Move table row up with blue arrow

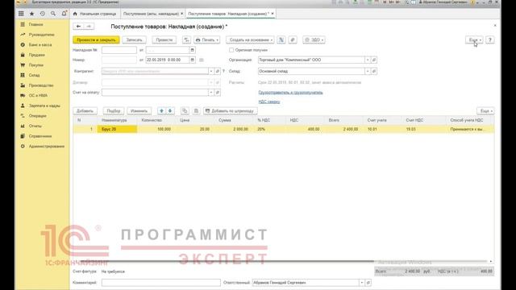pyautogui.click(x=161, y=111)
